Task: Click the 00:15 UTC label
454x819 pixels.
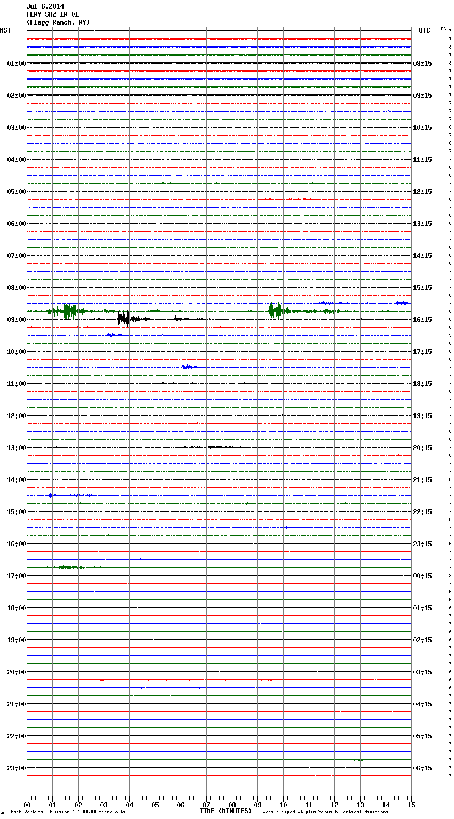Action: point(422,576)
